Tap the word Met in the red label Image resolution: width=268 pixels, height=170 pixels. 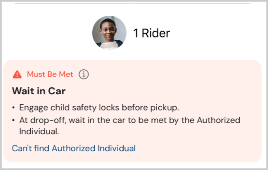[x=66, y=74]
